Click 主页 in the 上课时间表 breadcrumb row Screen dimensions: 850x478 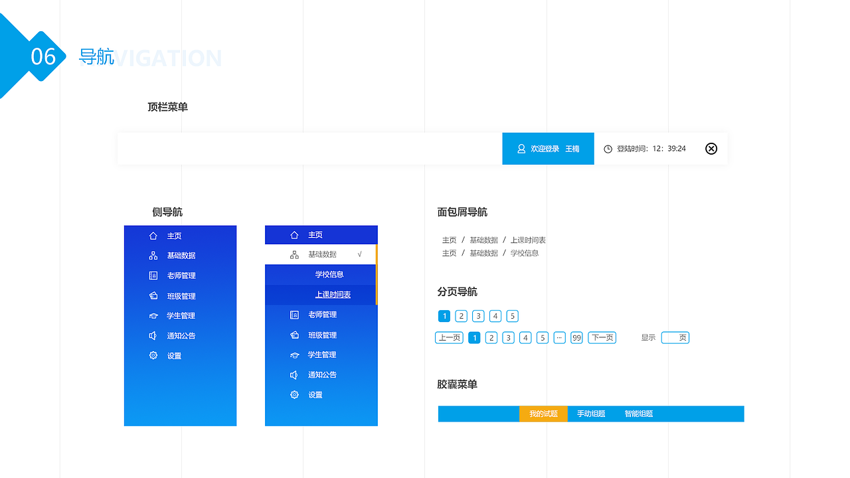click(x=450, y=240)
